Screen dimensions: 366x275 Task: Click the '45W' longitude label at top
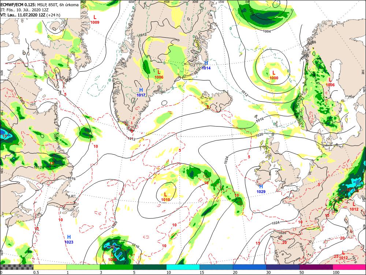click(x=166, y=1)
